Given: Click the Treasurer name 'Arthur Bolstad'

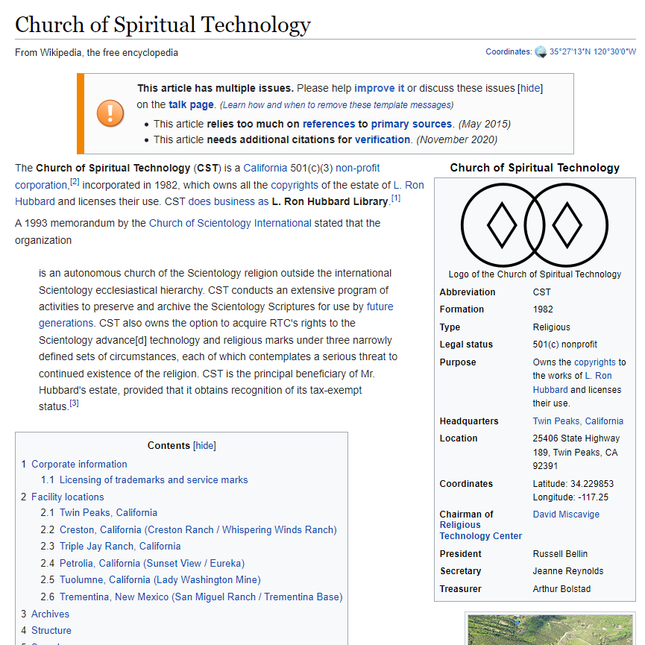Looking at the screenshot, I should coord(561,589).
